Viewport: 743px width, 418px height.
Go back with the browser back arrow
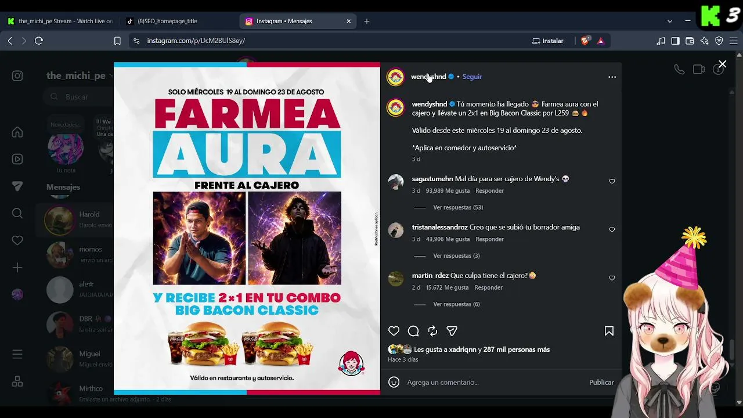pos(10,41)
